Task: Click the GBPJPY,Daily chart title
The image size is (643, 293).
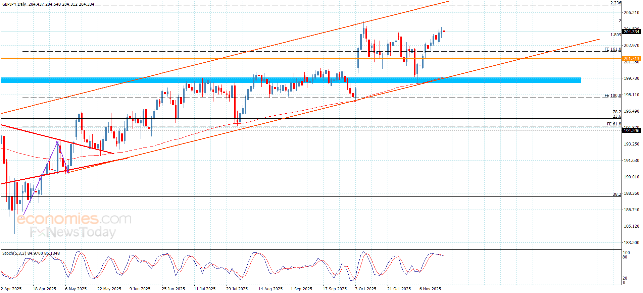Action: pos(14,4)
